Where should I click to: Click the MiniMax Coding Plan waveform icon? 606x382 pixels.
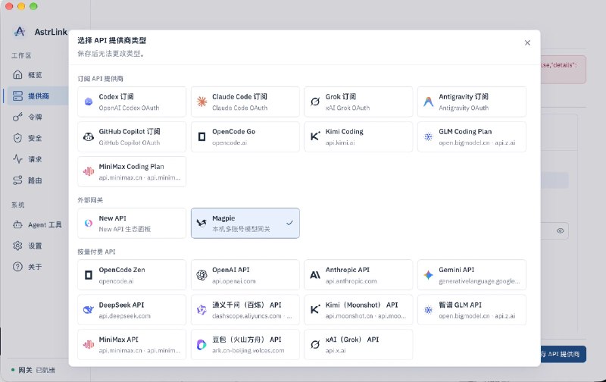(x=89, y=171)
